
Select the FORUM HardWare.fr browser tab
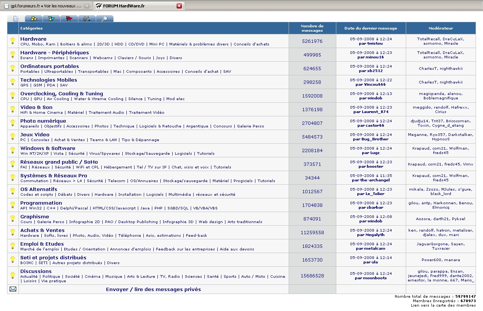(134, 6)
